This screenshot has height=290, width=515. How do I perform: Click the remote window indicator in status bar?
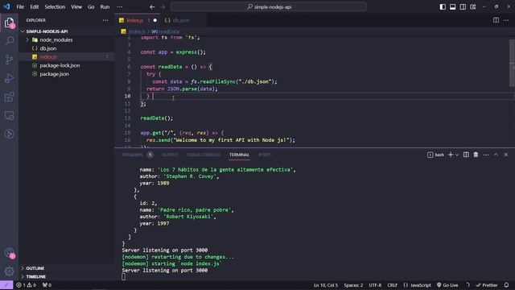[x=6, y=285]
